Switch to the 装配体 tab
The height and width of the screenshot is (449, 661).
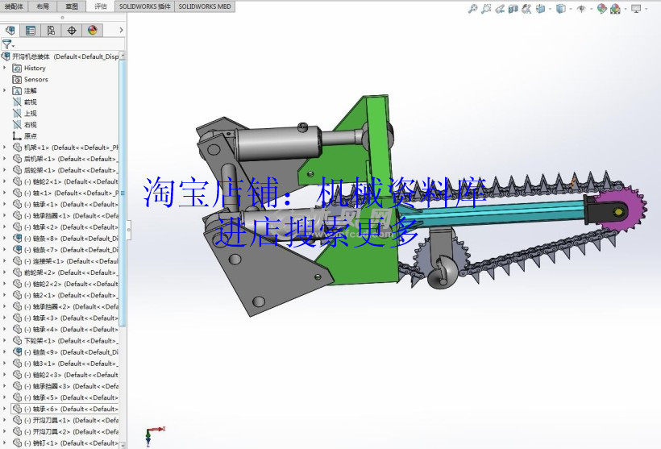tap(14, 6)
